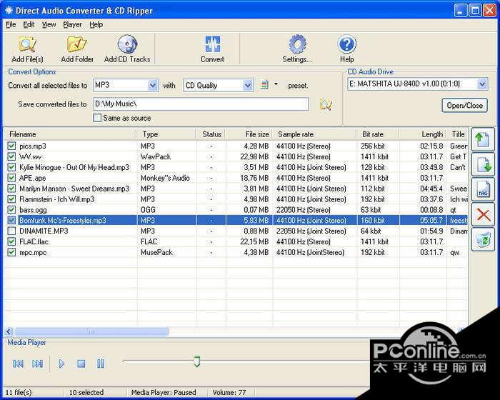The image size is (500, 400).
Task: Click the '256 kbit' bit rate cell
Action: point(372,146)
